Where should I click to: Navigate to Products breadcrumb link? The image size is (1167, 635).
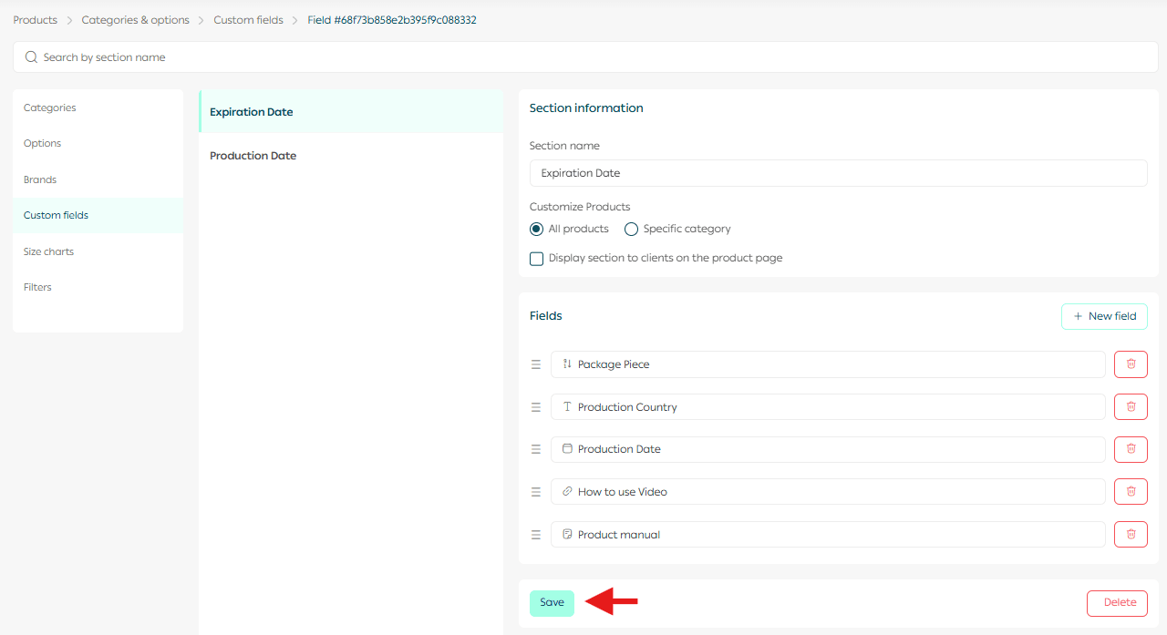pyautogui.click(x=36, y=20)
